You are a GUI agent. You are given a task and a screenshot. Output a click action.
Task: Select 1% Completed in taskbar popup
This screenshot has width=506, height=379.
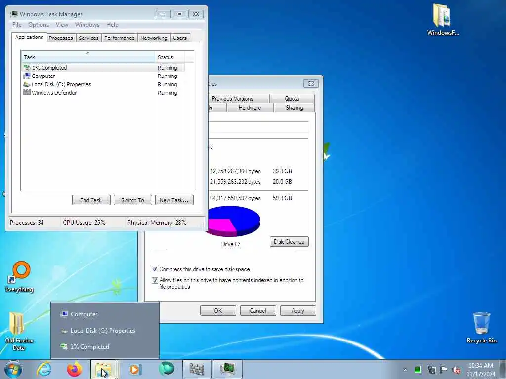[x=105, y=347]
